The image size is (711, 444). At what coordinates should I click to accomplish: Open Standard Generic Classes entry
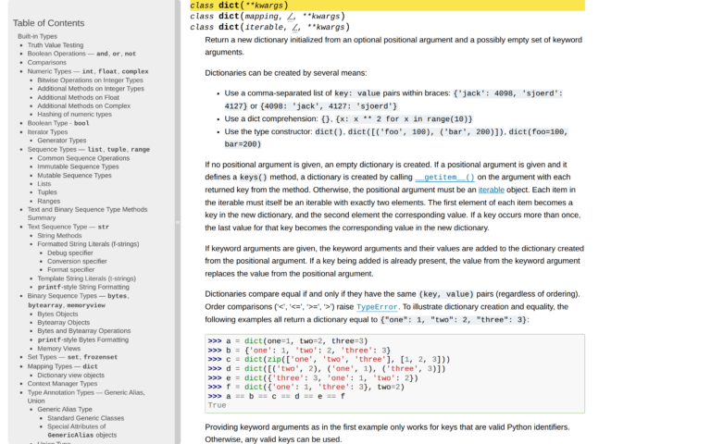85,418
